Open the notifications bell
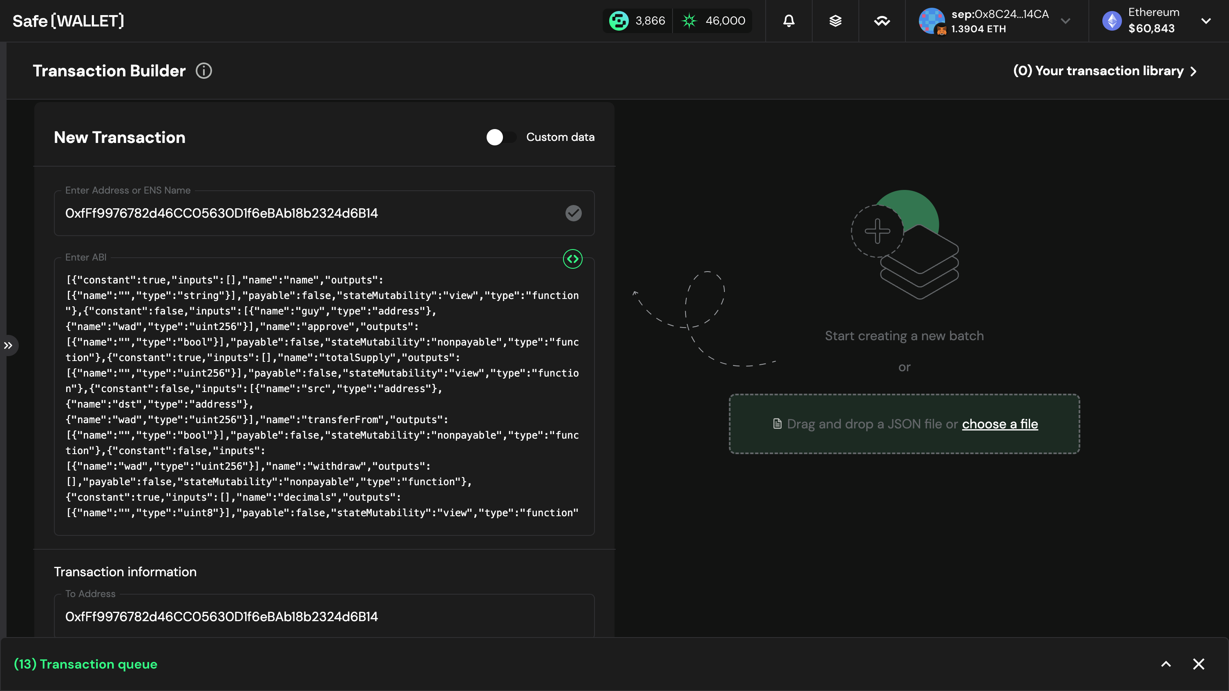The image size is (1229, 691). (789, 21)
